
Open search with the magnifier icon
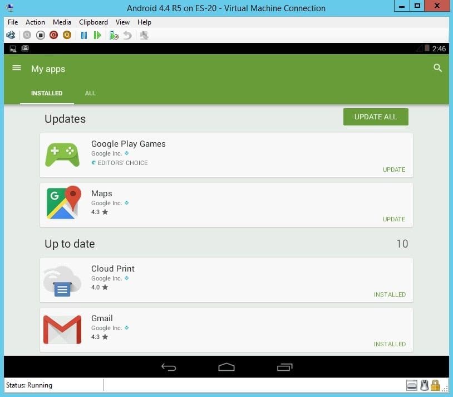(437, 68)
